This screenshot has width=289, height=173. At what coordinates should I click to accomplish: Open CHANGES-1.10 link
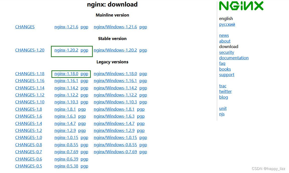pyautogui.click(x=30, y=102)
